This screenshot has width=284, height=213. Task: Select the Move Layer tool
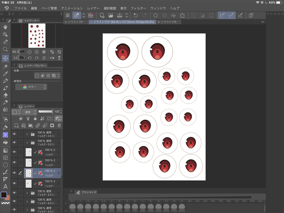coord(6,58)
